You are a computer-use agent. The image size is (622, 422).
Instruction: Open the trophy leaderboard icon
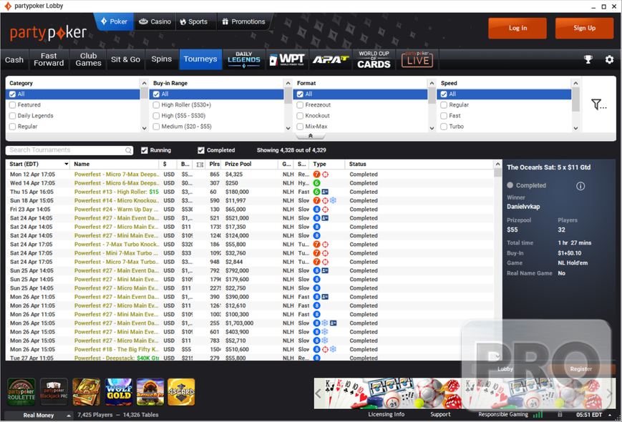[x=588, y=59]
